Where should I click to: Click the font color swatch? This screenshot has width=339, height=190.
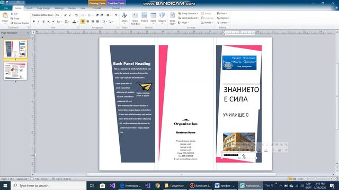(x=74, y=21)
